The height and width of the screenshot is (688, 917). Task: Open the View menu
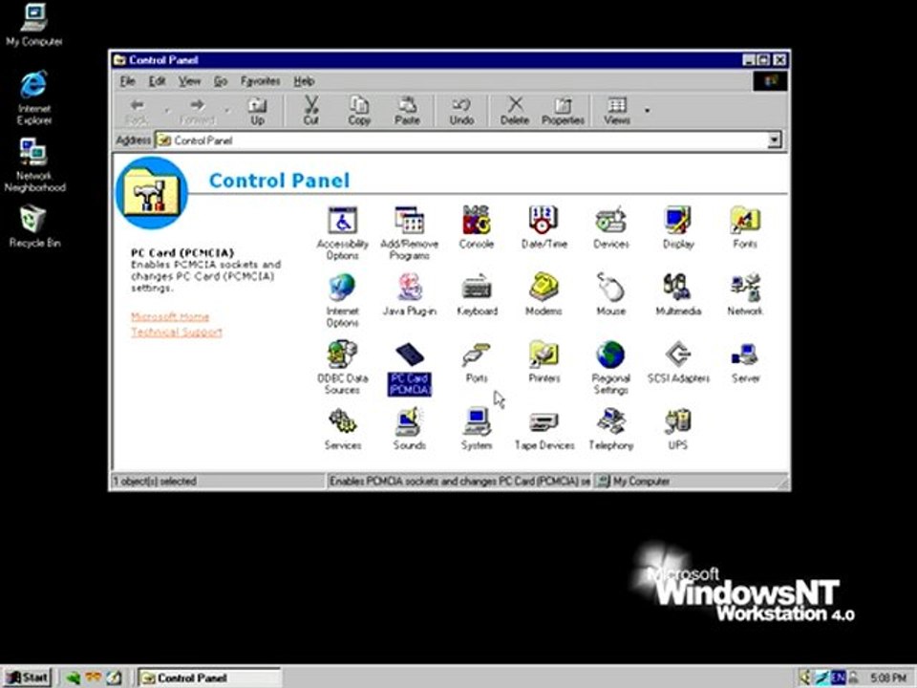pos(189,81)
